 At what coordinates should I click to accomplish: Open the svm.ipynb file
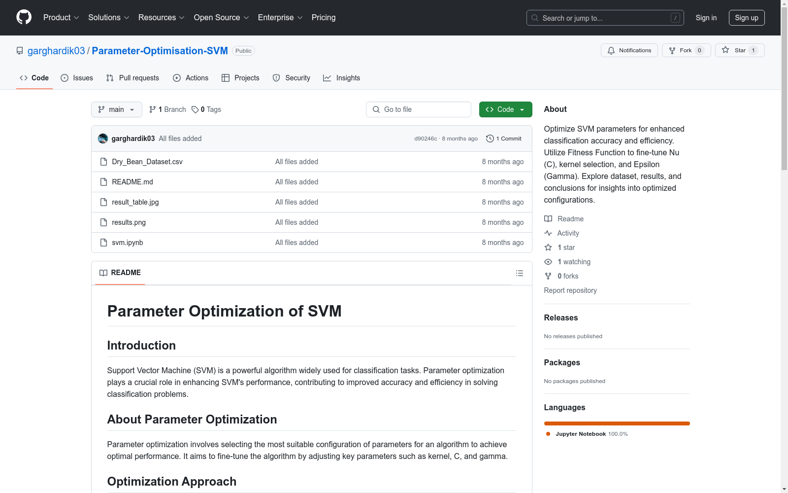pos(128,243)
